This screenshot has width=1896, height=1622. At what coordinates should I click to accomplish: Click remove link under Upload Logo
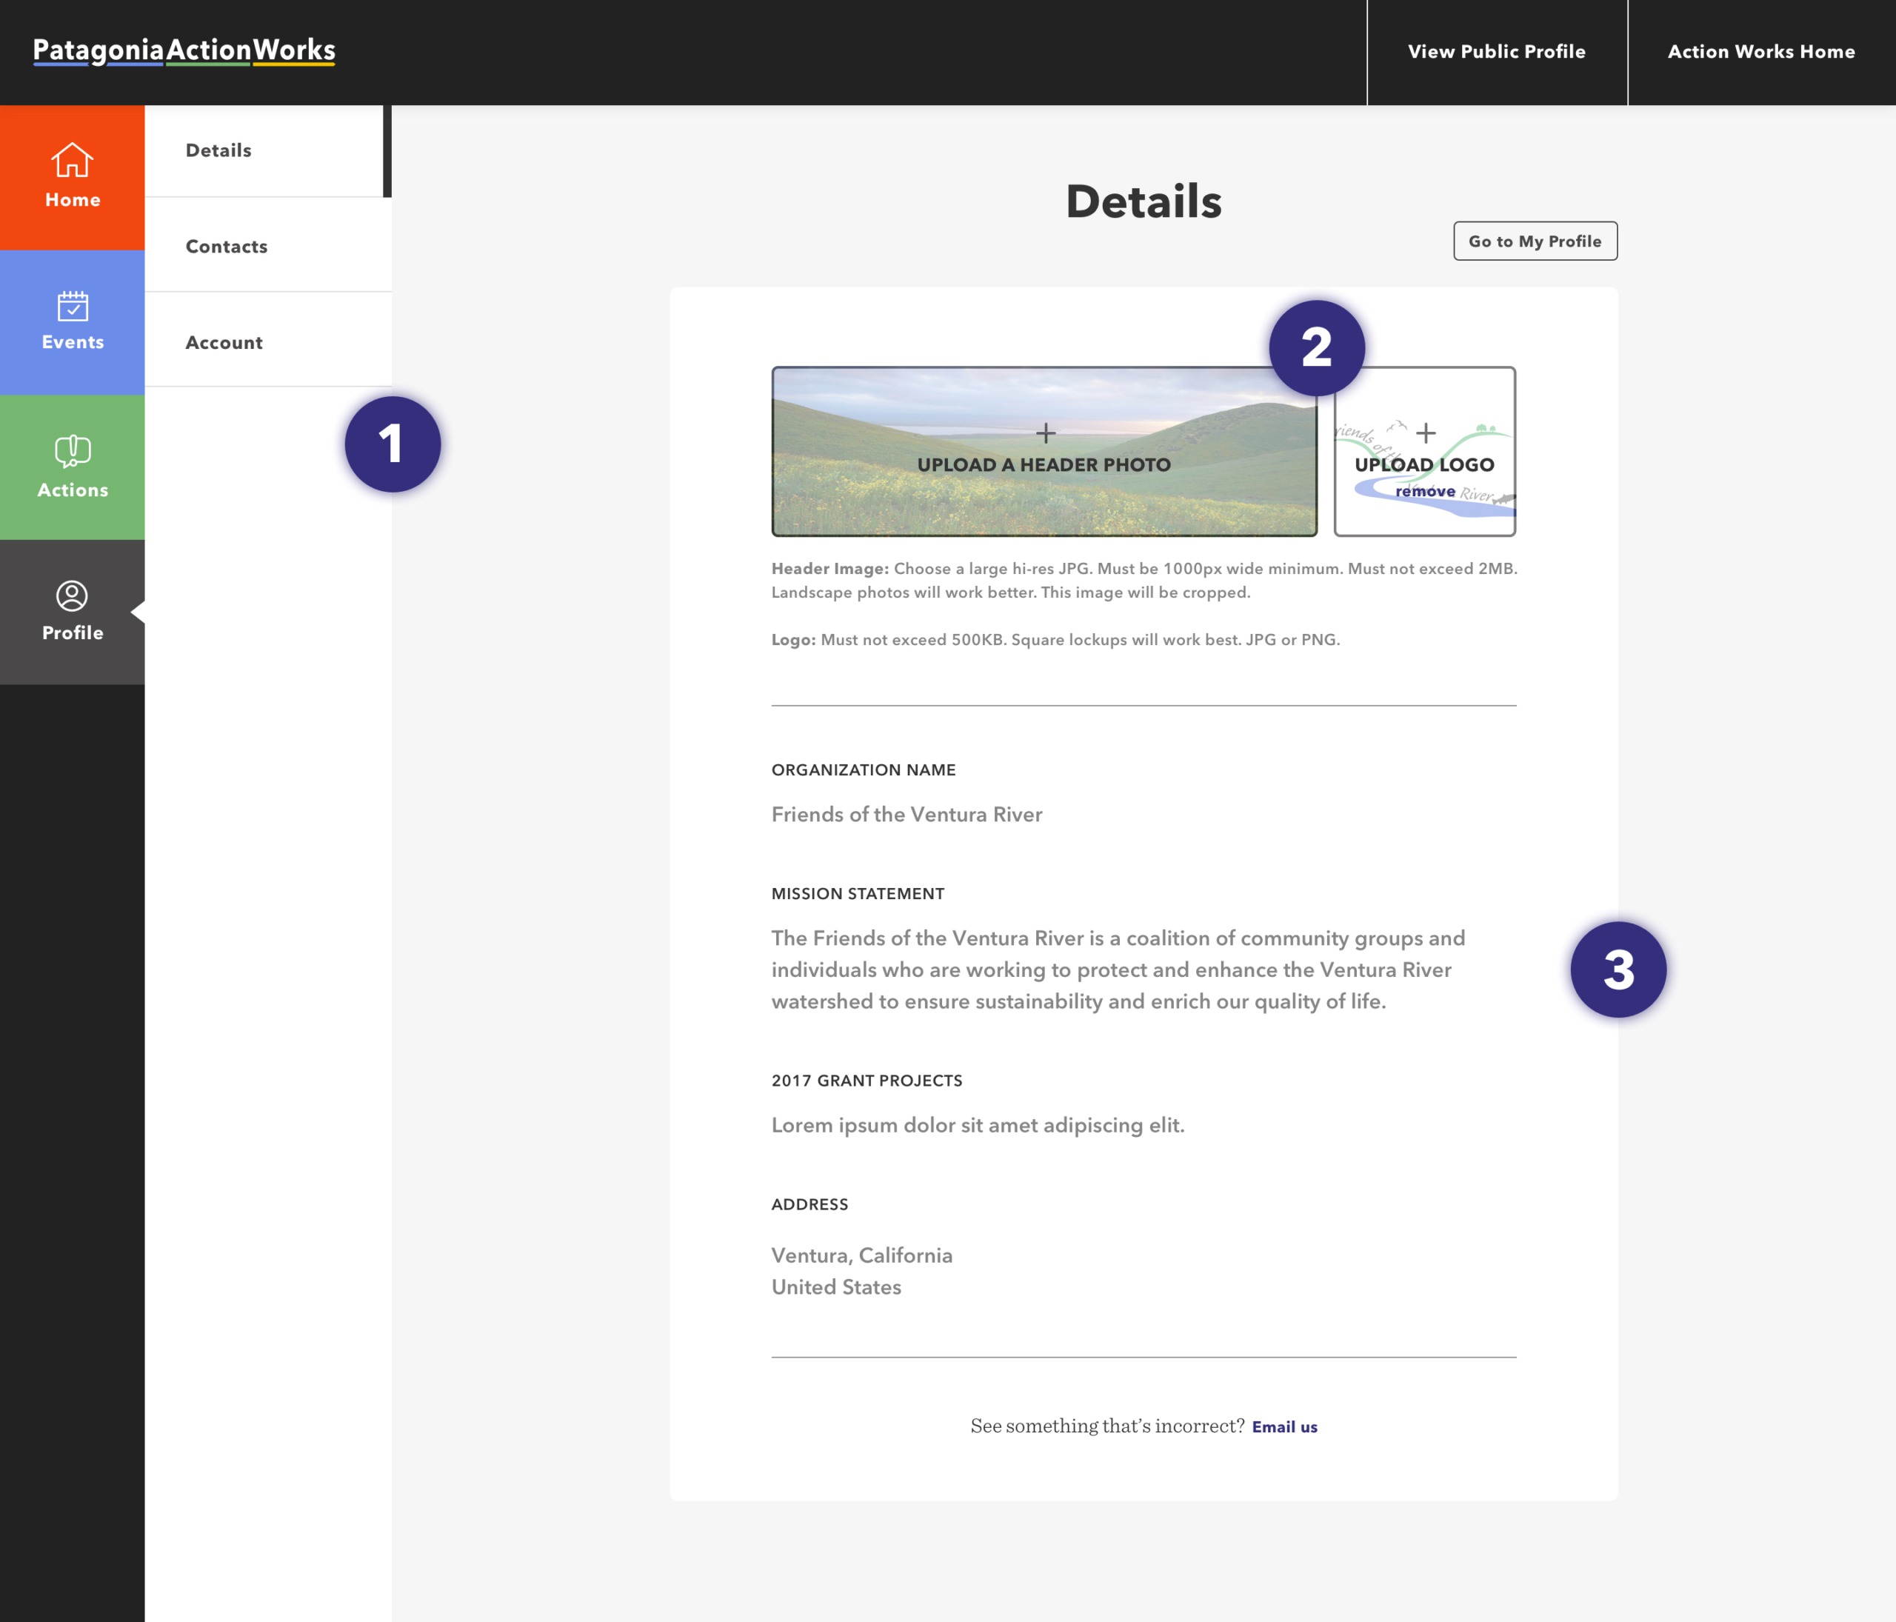click(x=1425, y=493)
